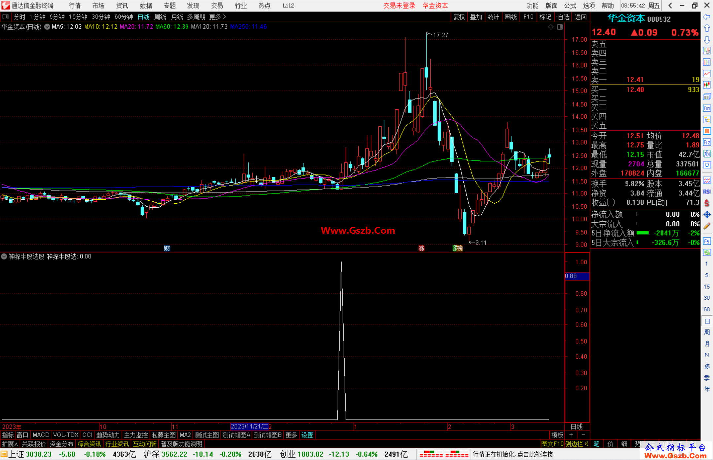The width and height of the screenshot is (713, 460).
Task: Open the 公式 menu in title bar
Action: click(570, 6)
